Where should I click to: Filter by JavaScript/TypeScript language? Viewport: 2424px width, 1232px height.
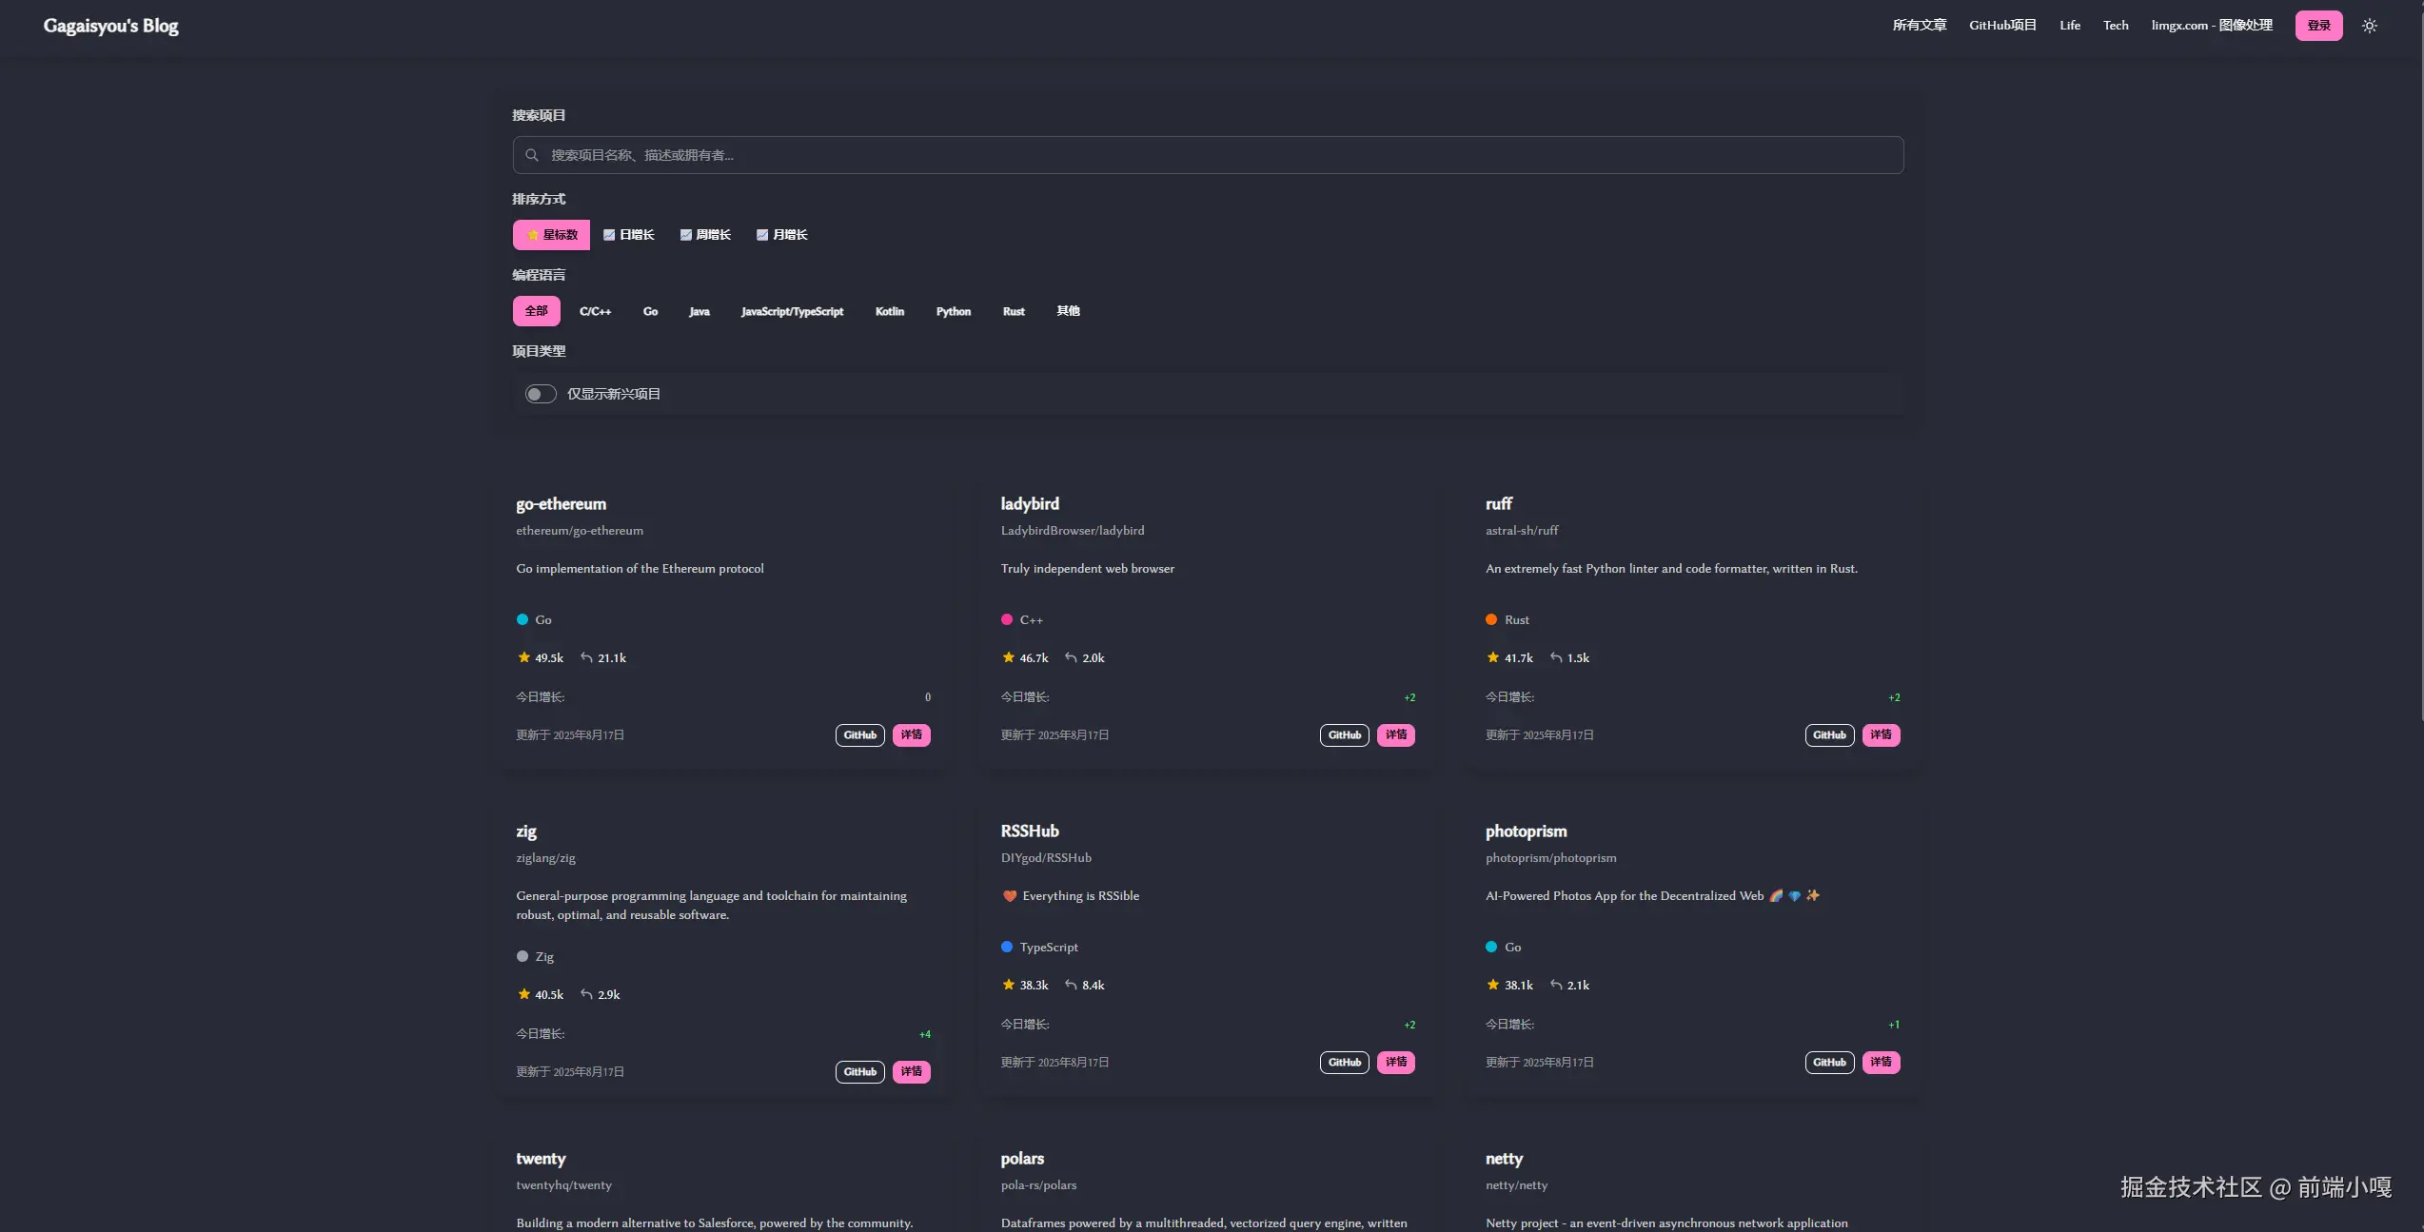click(x=792, y=311)
